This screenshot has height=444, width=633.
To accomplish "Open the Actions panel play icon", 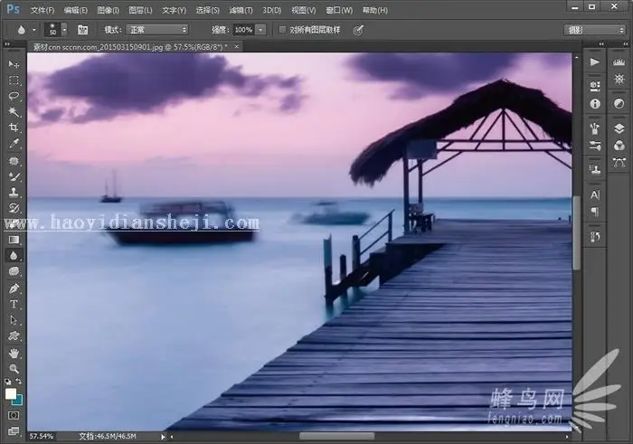I will (595, 62).
